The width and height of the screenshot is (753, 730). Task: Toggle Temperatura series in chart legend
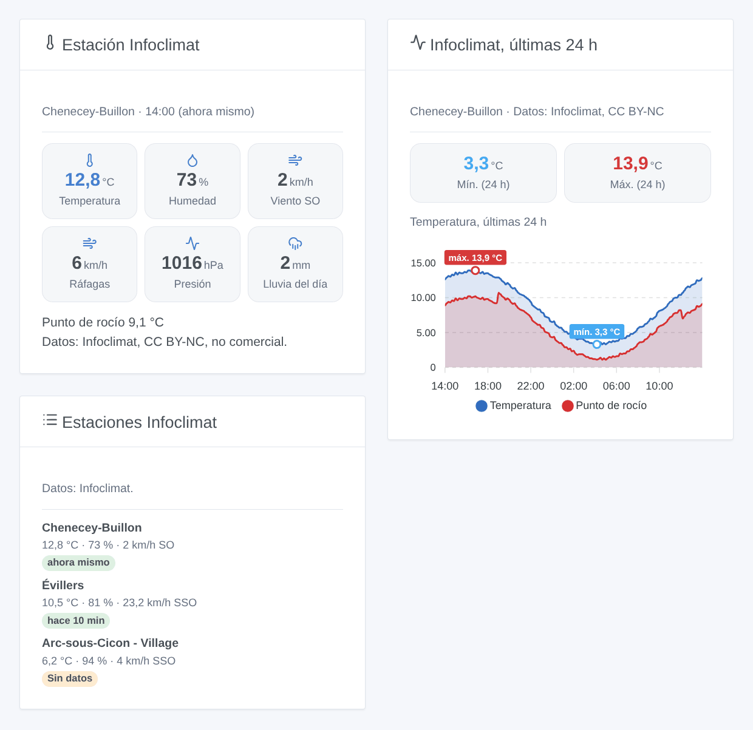514,406
